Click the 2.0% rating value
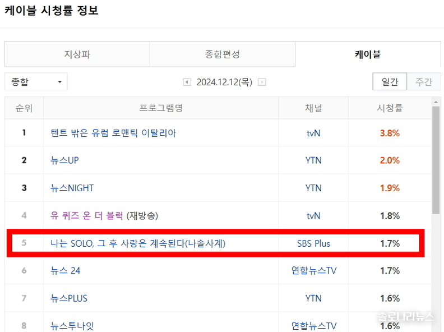Image resolution: width=444 pixels, height=332 pixels. 390,160
